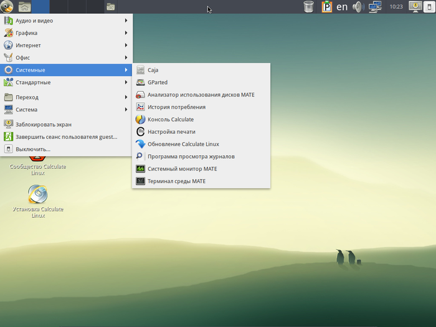Screen dimensions: 436x327
Task: Click the Офис category icon
Action: [8, 57]
